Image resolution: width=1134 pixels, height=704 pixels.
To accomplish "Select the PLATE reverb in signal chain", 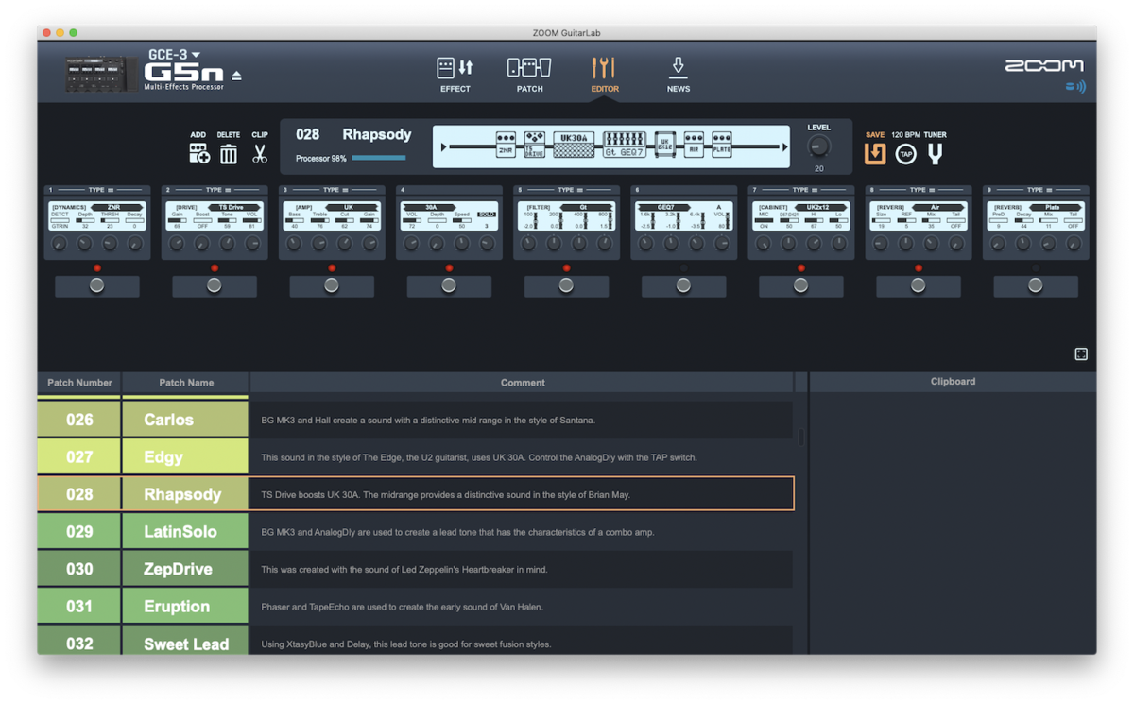I will 722,145.
